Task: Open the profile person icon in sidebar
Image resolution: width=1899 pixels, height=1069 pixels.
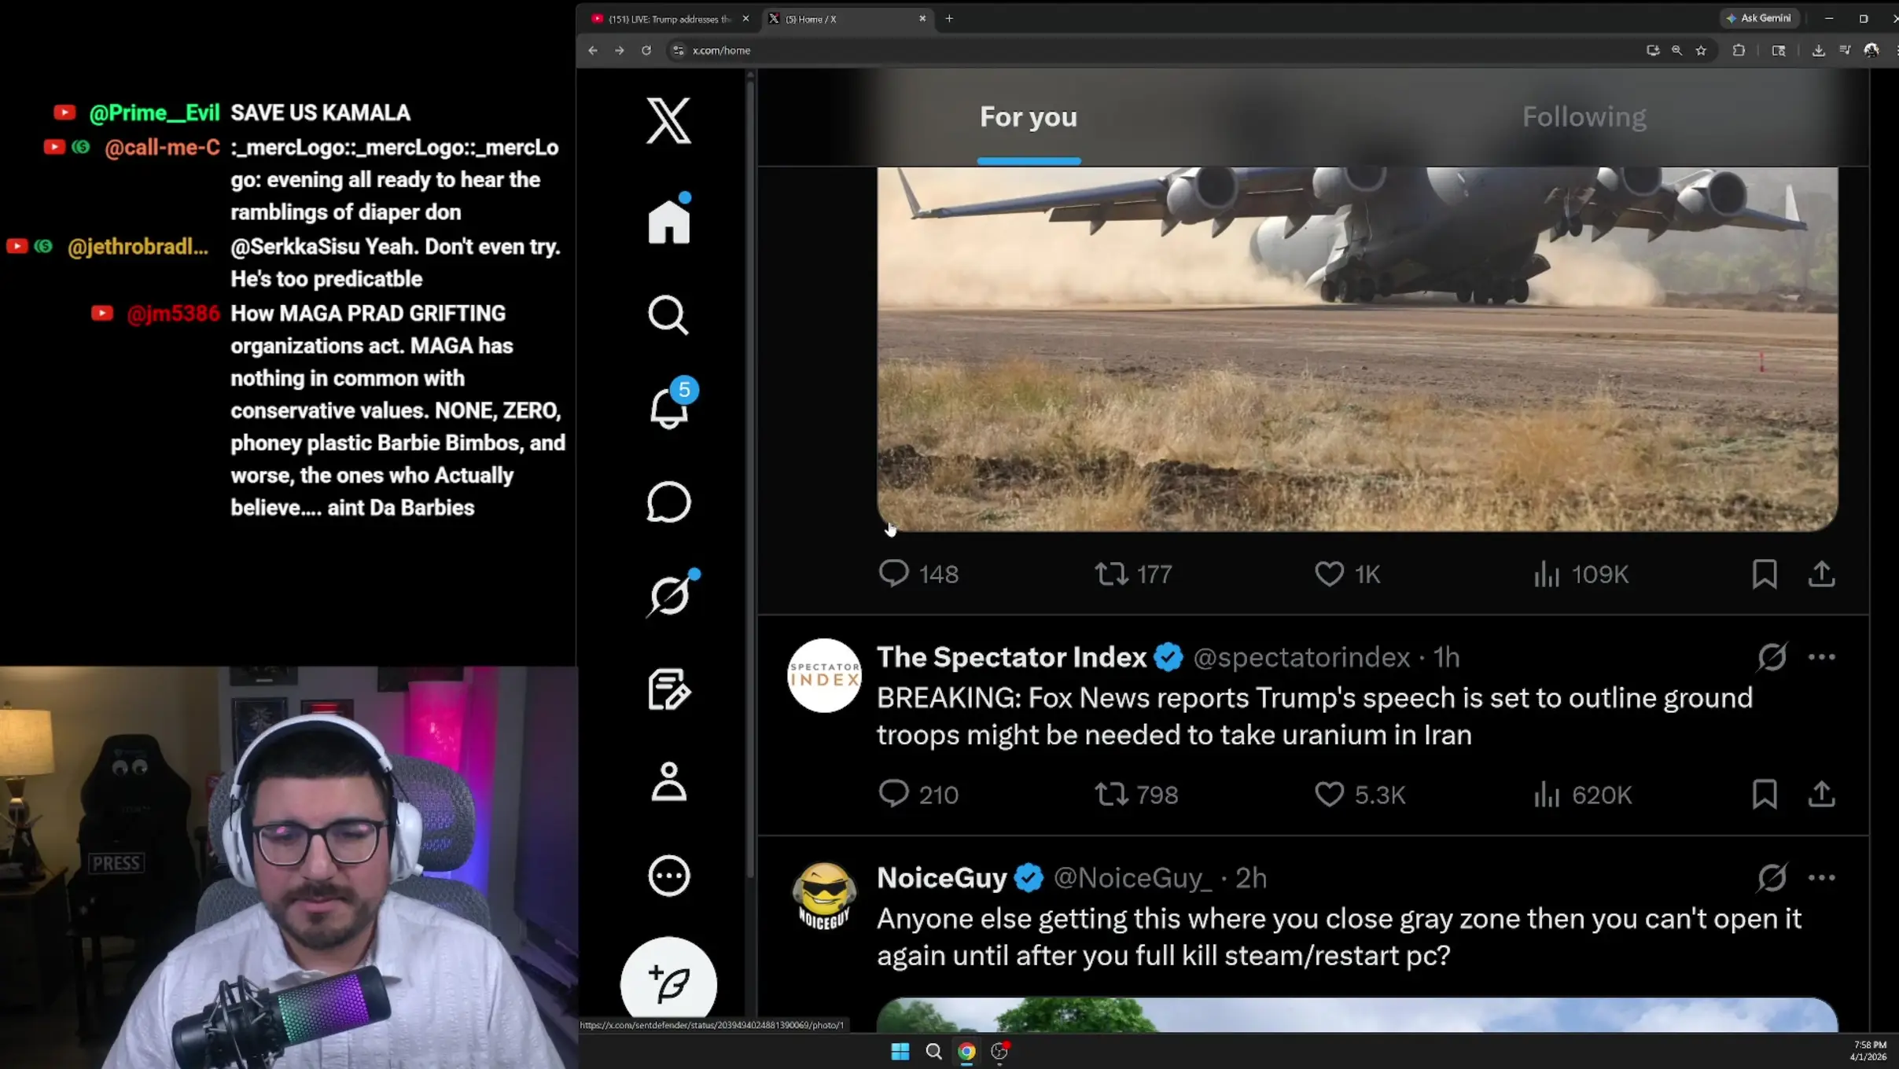Action: [x=668, y=782]
